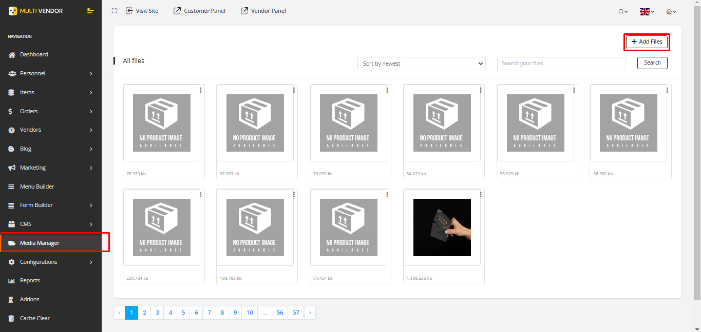This screenshot has width=701, height=332.
Task: Click the Search your files field
Action: (x=561, y=64)
